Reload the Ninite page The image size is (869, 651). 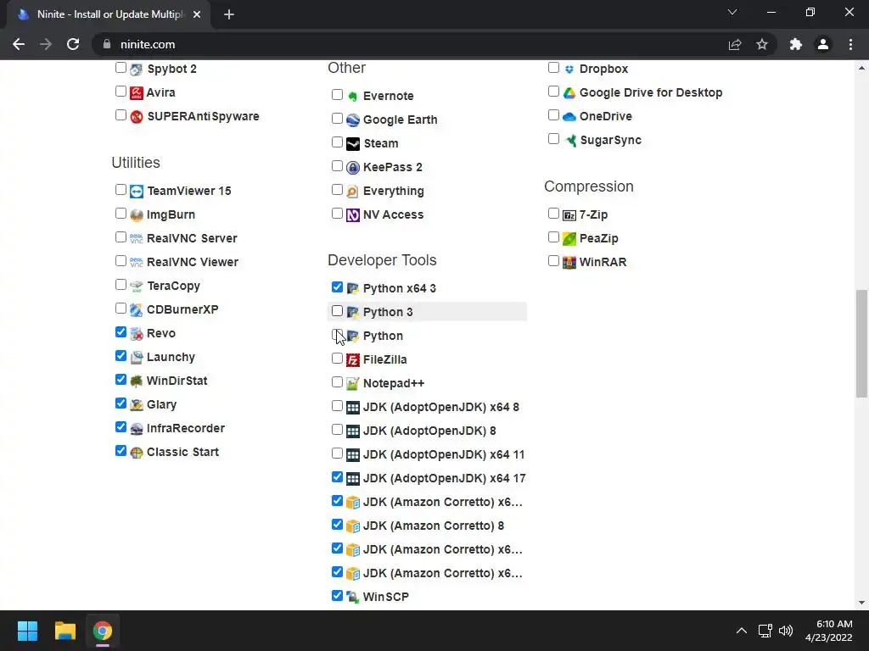point(73,44)
